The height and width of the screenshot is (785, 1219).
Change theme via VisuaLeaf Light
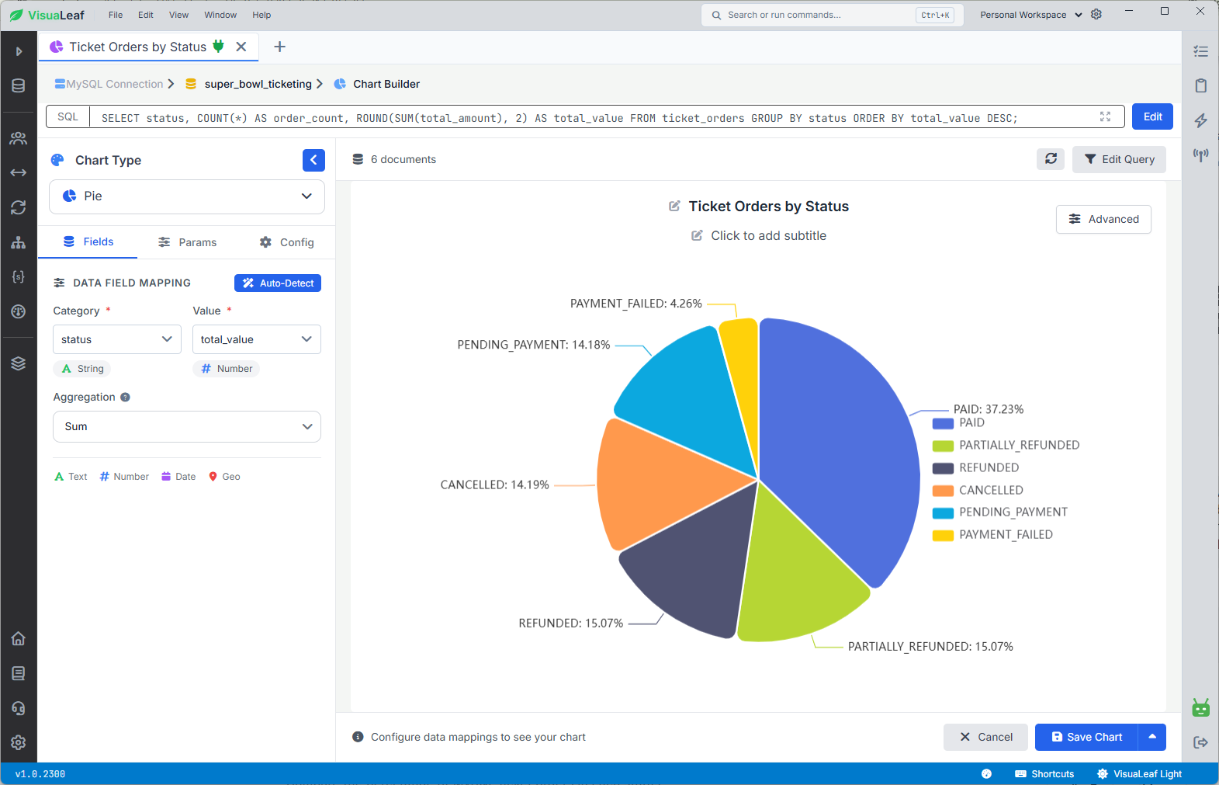[1139, 774]
